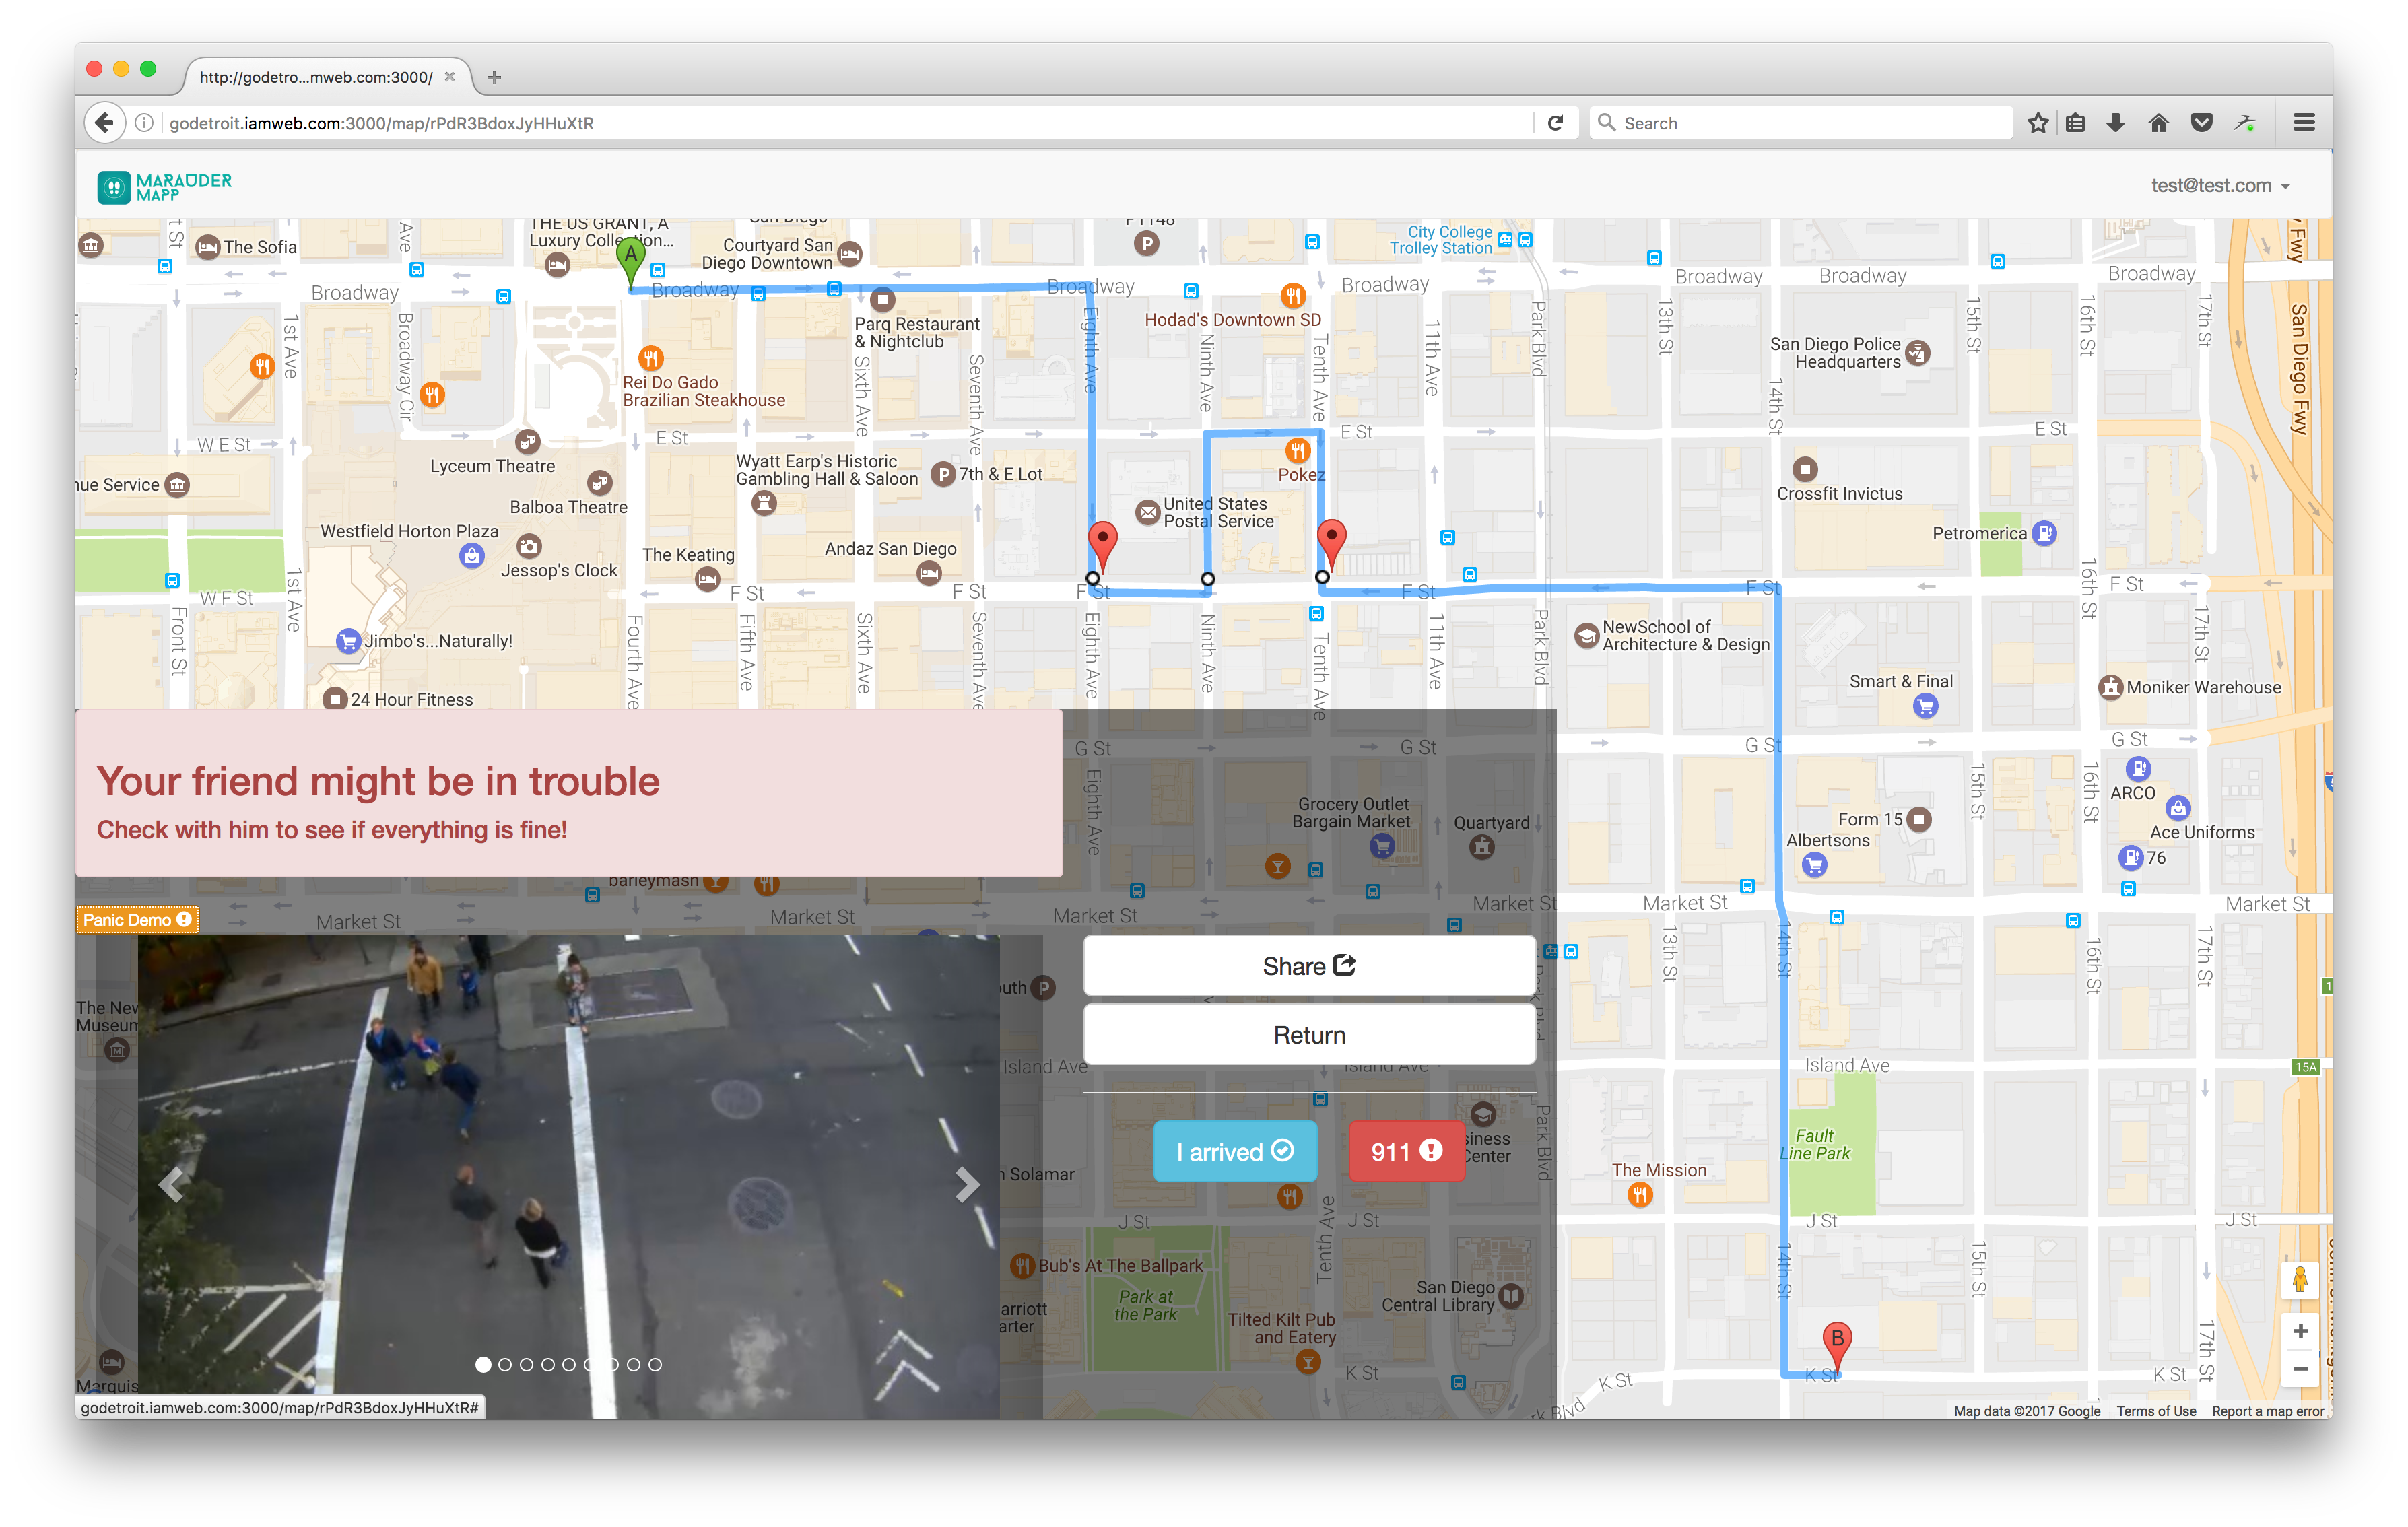Click the Marauder Mapp logo
This screenshot has width=2408, height=1527.
pyautogui.click(x=164, y=186)
